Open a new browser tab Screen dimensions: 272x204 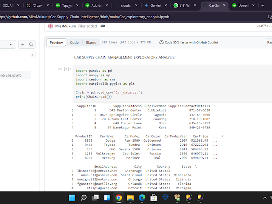(263, 6)
